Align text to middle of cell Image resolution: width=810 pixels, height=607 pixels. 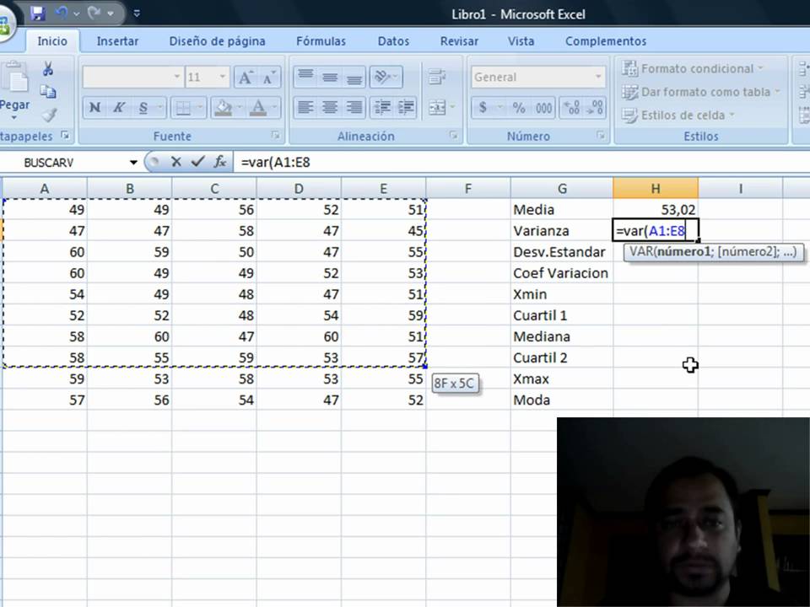click(330, 77)
